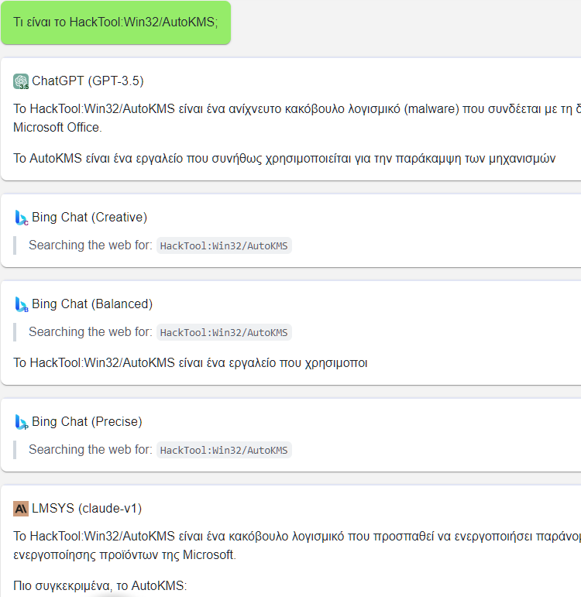Viewport: 581px width, 597px height.
Task: Click the Bing Chat Balanced logo icon
Action: 21,304
